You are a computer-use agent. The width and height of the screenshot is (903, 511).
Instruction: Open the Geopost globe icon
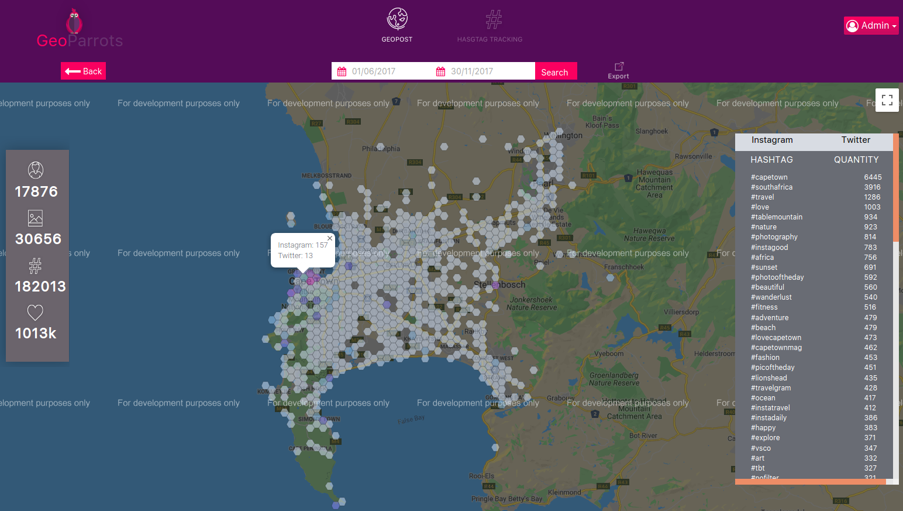[397, 19]
